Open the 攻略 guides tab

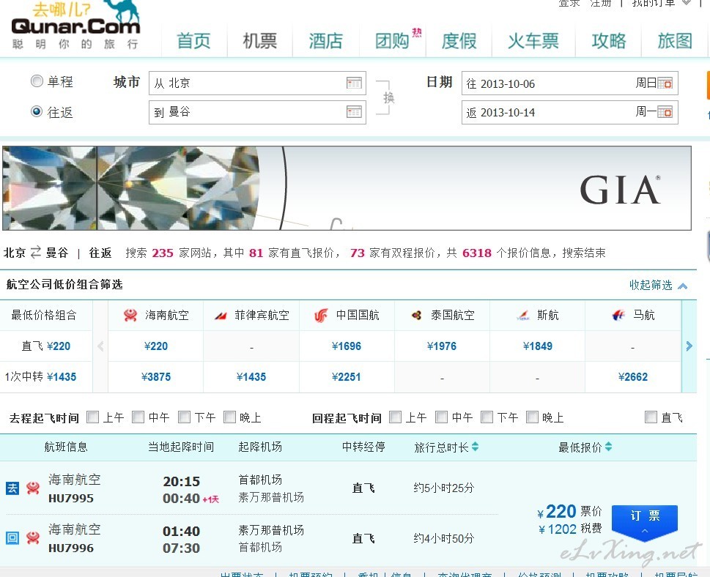(609, 41)
